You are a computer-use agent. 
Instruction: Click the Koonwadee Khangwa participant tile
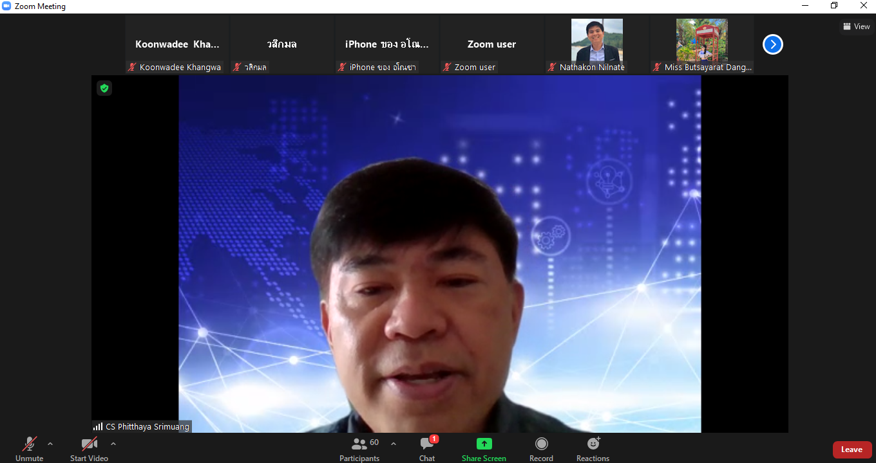click(177, 44)
